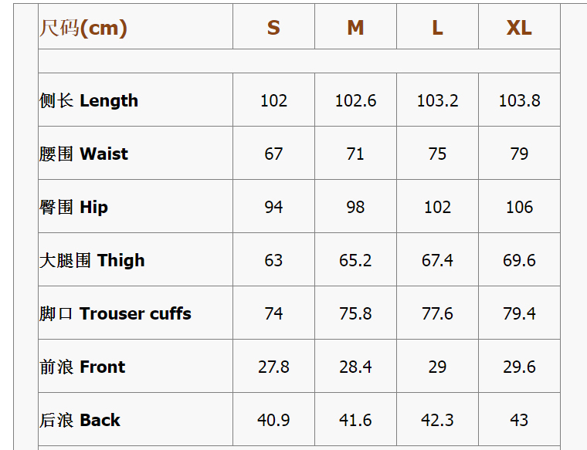
Task: Select the 前浪 Front row label
Action: [x=82, y=367]
